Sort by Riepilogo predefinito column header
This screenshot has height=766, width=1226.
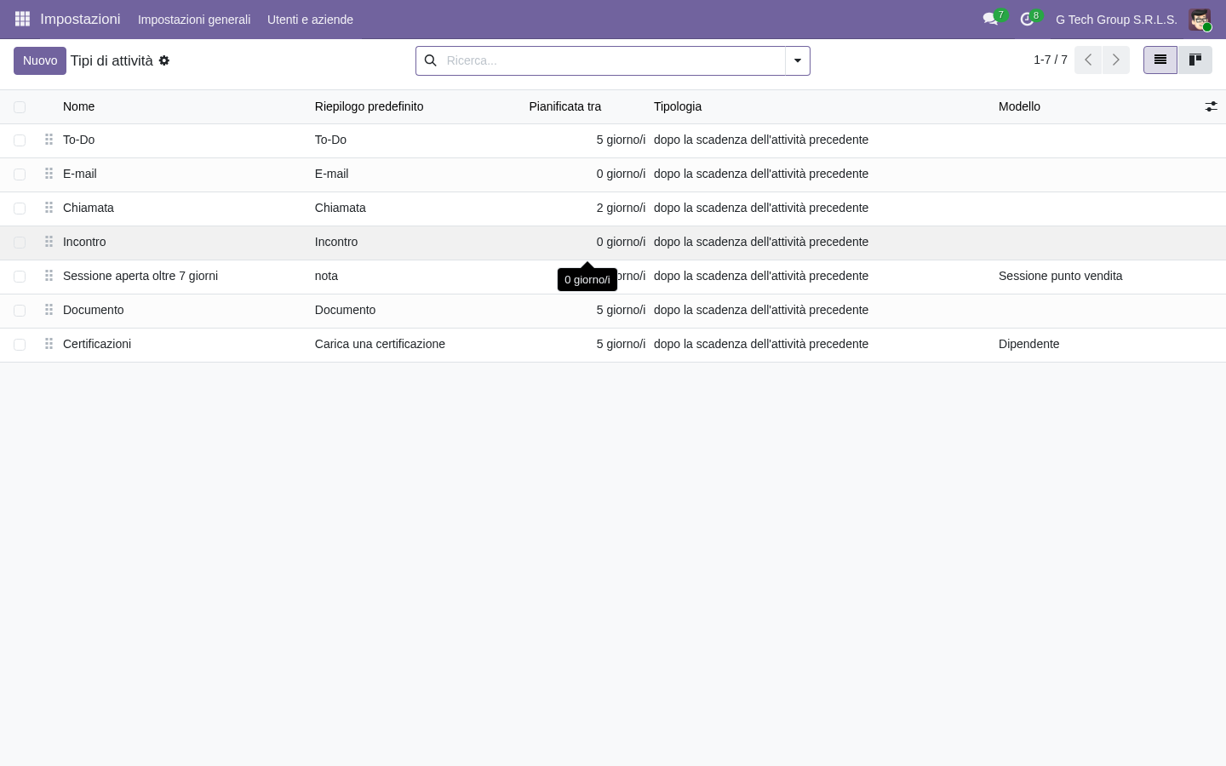point(369,106)
